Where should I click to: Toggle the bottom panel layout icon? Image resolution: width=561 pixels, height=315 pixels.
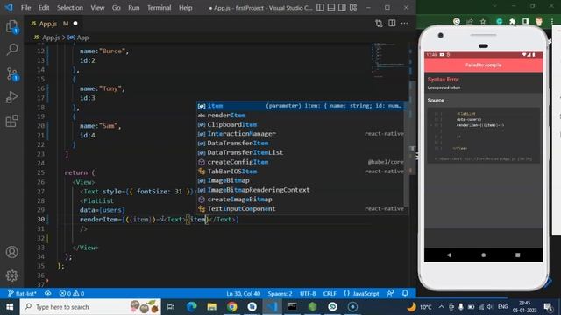(331, 8)
